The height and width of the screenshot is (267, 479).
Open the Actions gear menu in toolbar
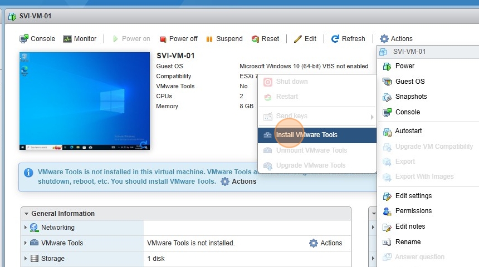pyautogui.click(x=396, y=39)
